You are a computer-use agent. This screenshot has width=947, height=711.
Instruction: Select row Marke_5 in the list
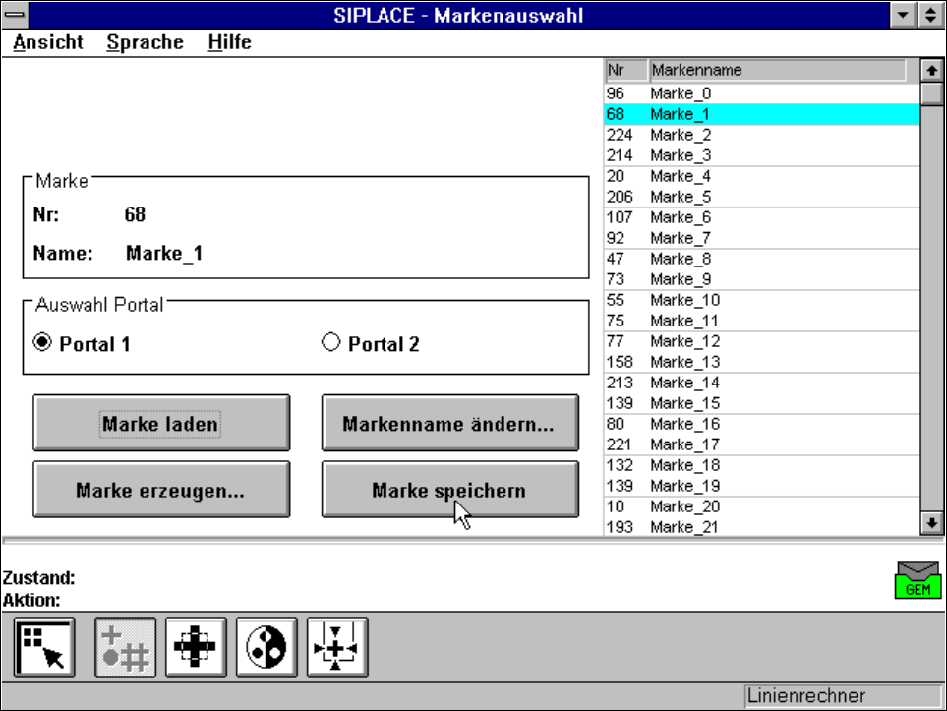[761, 197]
